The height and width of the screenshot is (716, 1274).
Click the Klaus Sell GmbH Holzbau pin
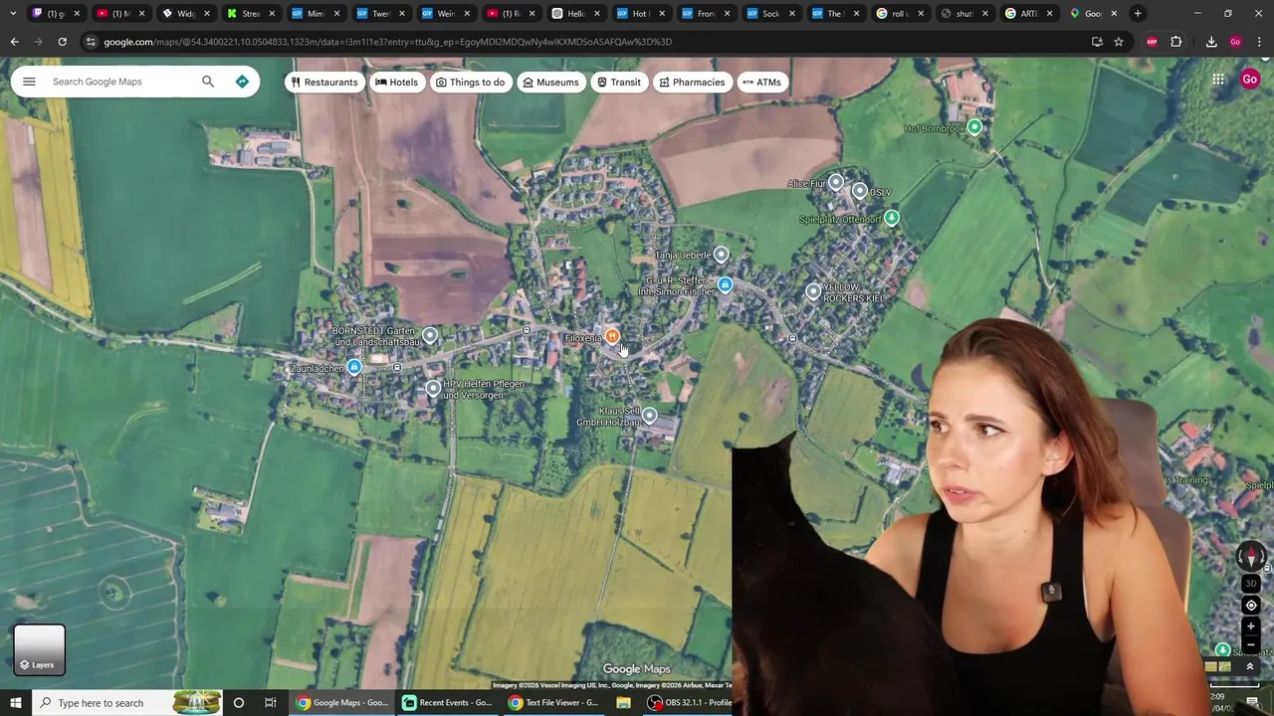tap(650, 416)
